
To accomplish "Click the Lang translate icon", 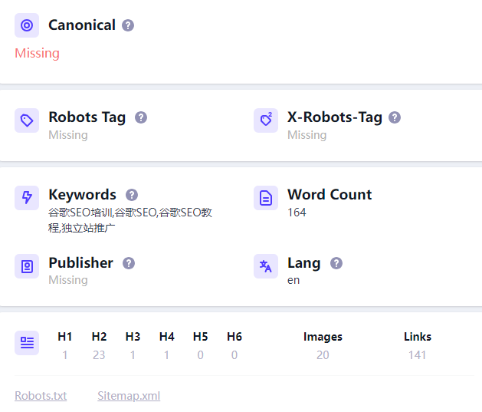I will click(266, 266).
